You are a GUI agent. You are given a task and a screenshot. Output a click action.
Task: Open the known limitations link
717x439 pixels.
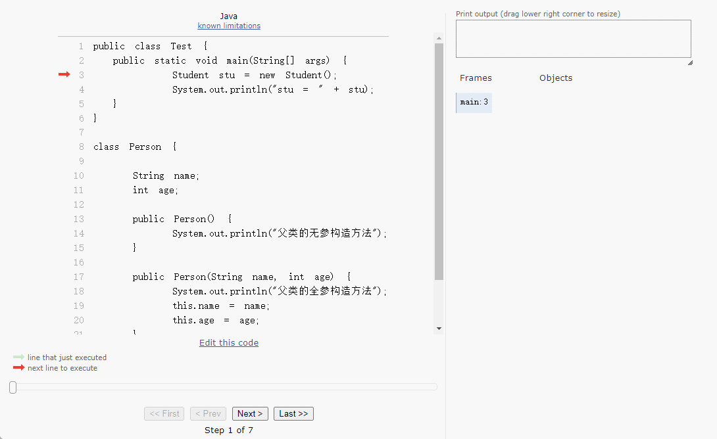(229, 26)
